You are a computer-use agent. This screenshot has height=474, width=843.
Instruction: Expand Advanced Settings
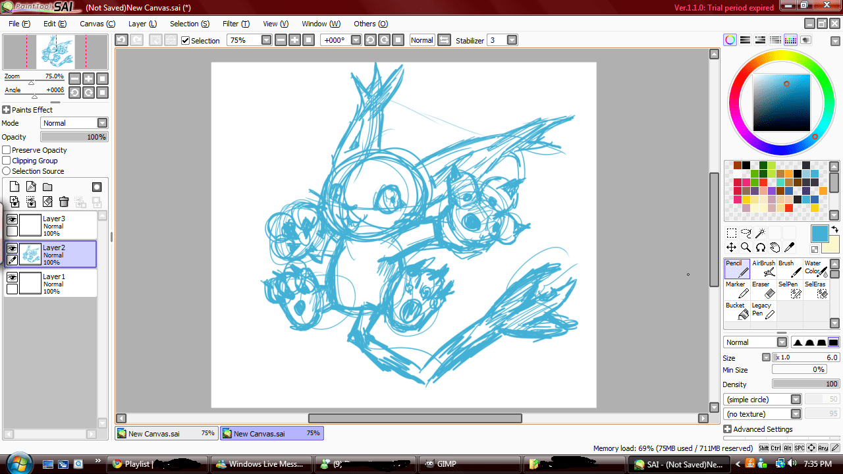point(727,429)
